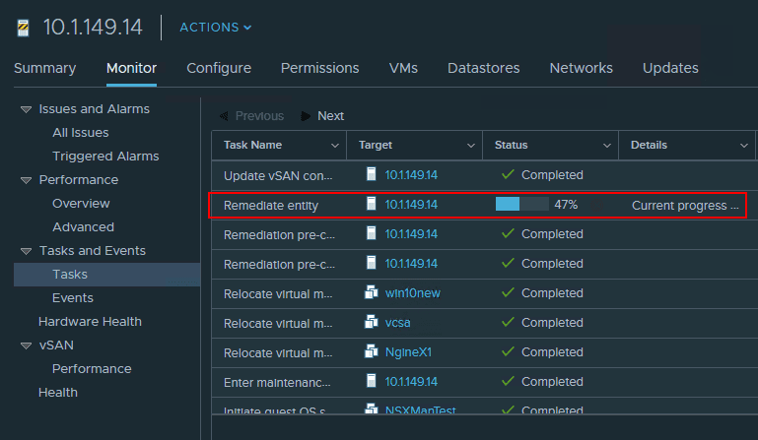Screen dimensions: 758x440
Task: Click the Next page arrow icon
Action: (307, 116)
